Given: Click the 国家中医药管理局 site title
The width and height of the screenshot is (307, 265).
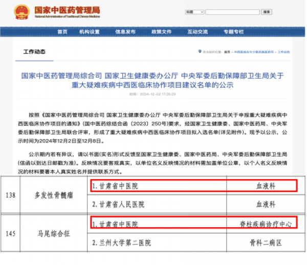Looking at the screenshot, I should [x=67, y=10].
